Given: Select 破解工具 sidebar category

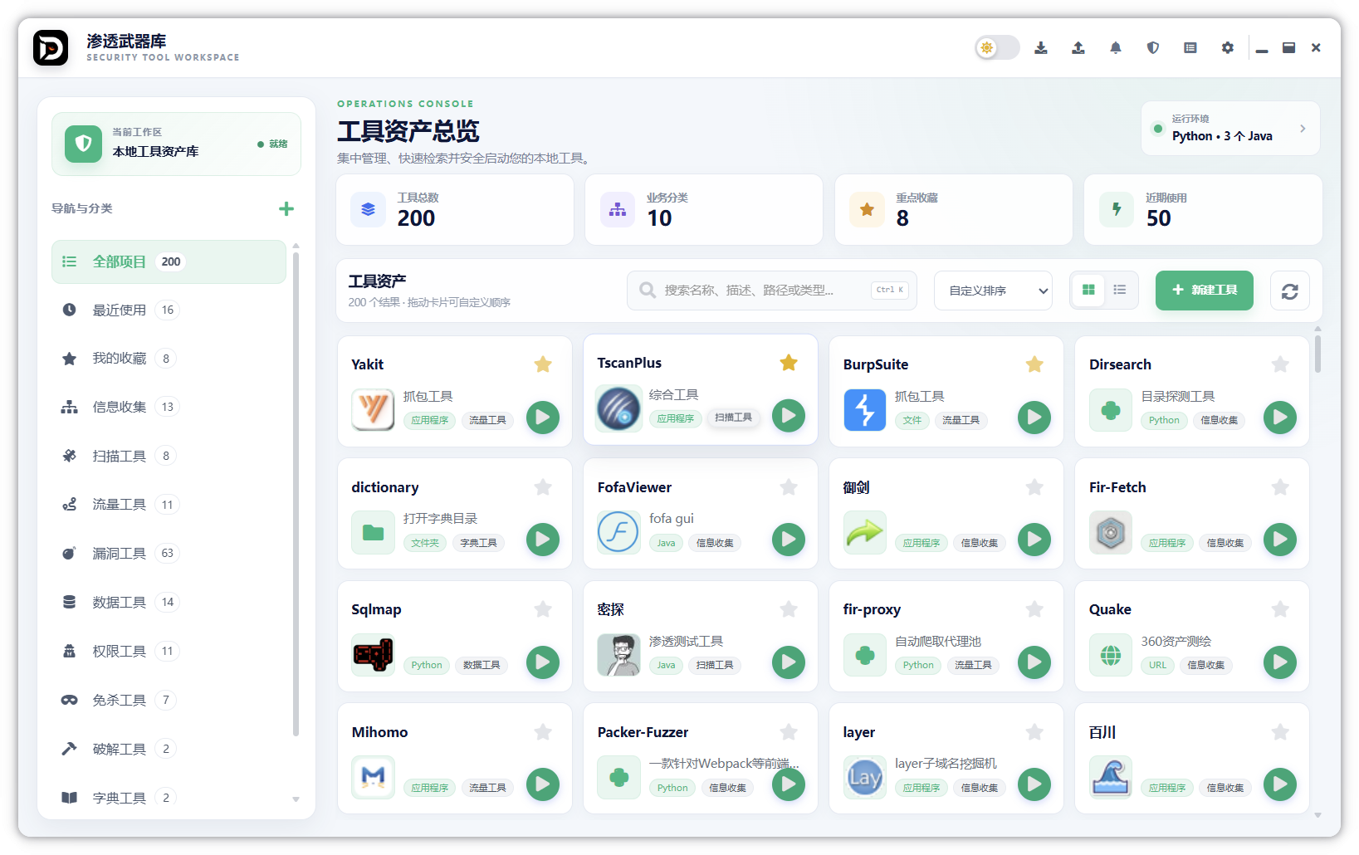Looking at the screenshot, I should pos(169,749).
